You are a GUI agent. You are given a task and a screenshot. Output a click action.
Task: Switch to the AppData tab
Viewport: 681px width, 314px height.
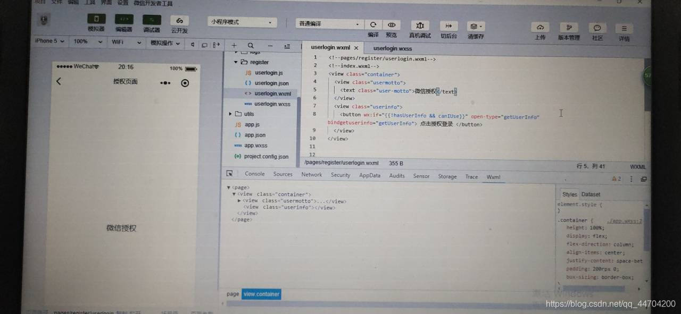370,175
